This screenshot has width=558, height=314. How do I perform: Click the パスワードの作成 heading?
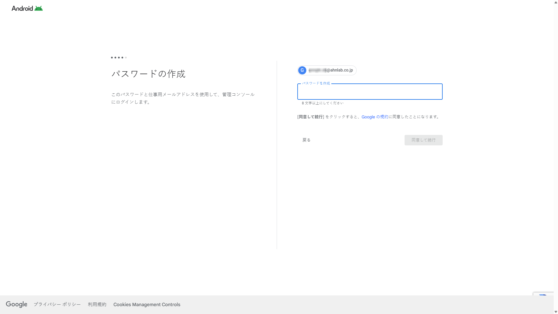[148, 74]
